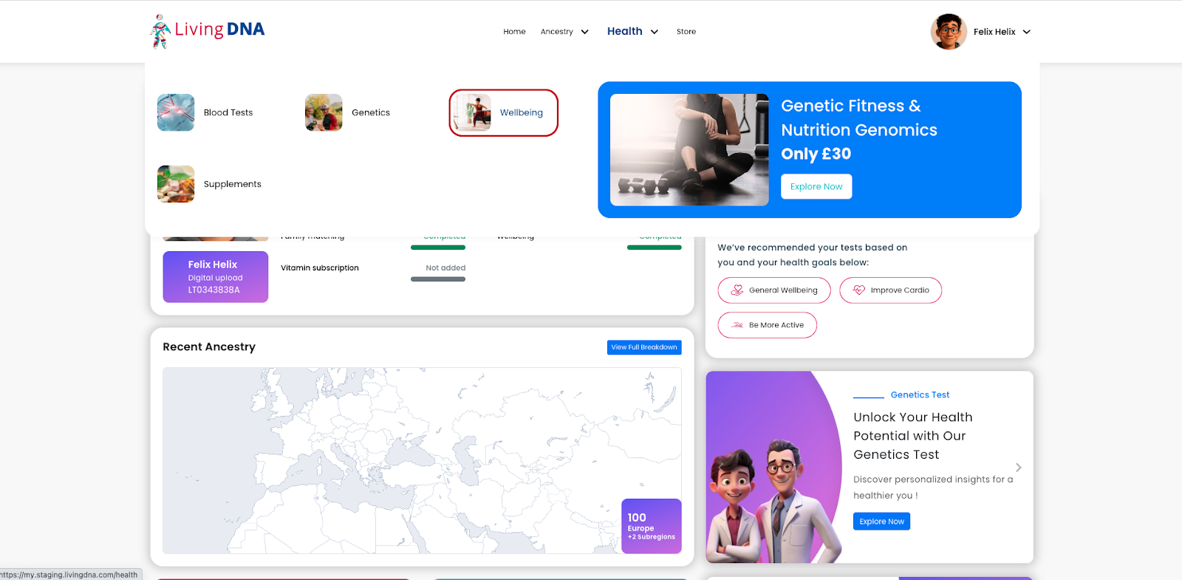The width and height of the screenshot is (1182, 580).
Task: Select Blood Tests in Health menu
Action: 228,112
